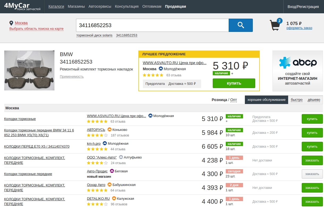The width and height of the screenshot is (324, 208).
Task: Sort offers by дёшево
Action: 314,100
